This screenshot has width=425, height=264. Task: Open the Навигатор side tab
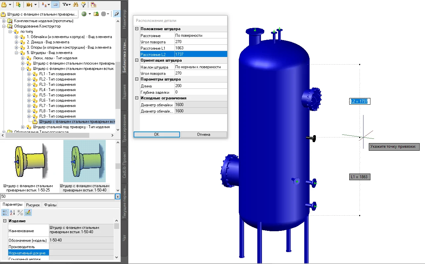coord(124,19)
